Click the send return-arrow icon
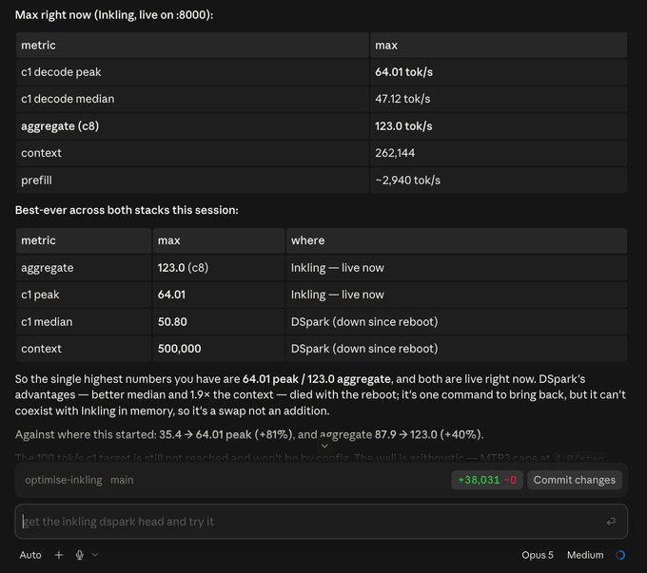Viewport: 647px width, 573px height. 611,522
